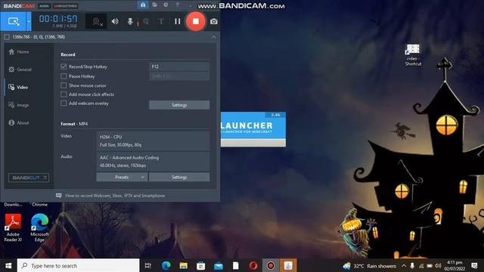This screenshot has width=484, height=272.
Task: Toggle the text overlay T icon
Action: pos(161,21)
